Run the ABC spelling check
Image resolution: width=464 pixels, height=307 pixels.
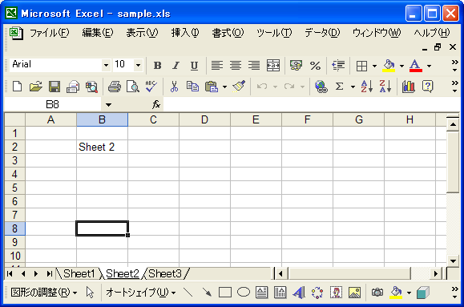151,87
